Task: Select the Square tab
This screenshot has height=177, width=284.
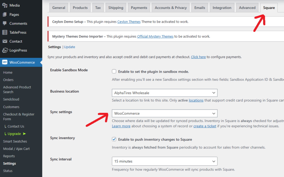Action: pos(269,8)
